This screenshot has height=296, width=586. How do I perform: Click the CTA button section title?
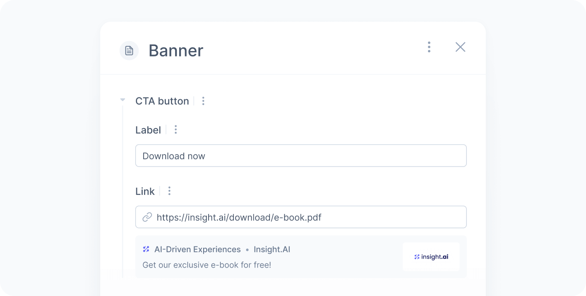point(162,101)
